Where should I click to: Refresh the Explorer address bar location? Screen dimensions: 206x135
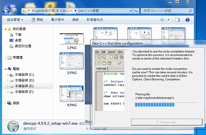tap(136, 11)
